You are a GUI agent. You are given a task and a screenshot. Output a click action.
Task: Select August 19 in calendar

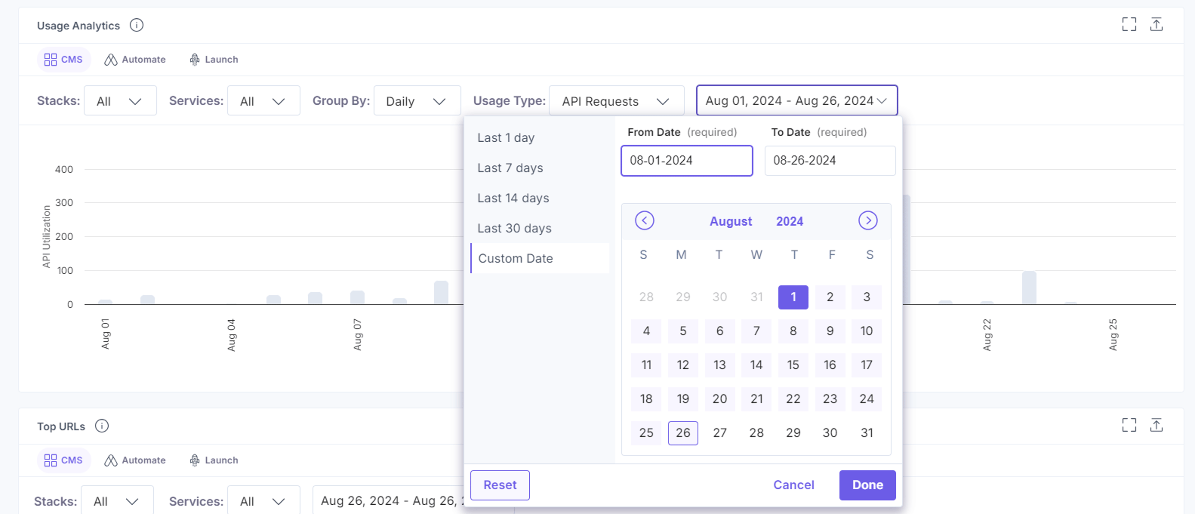pyautogui.click(x=683, y=398)
